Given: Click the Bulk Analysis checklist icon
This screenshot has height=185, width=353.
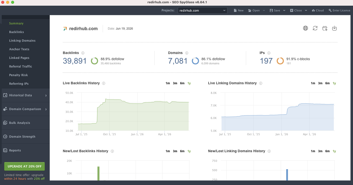Looking at the screenshot, I should [5, 123].
